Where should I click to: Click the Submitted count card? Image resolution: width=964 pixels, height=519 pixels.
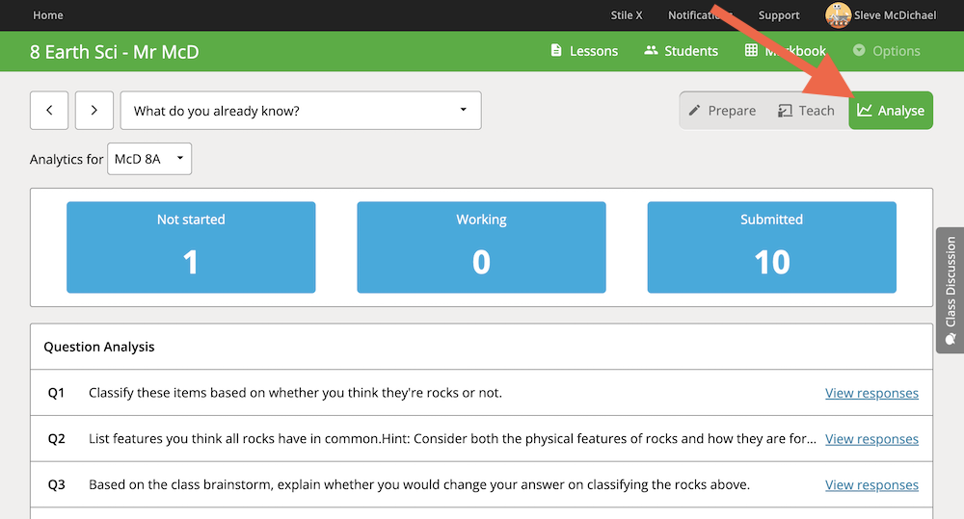click(771, 247)
